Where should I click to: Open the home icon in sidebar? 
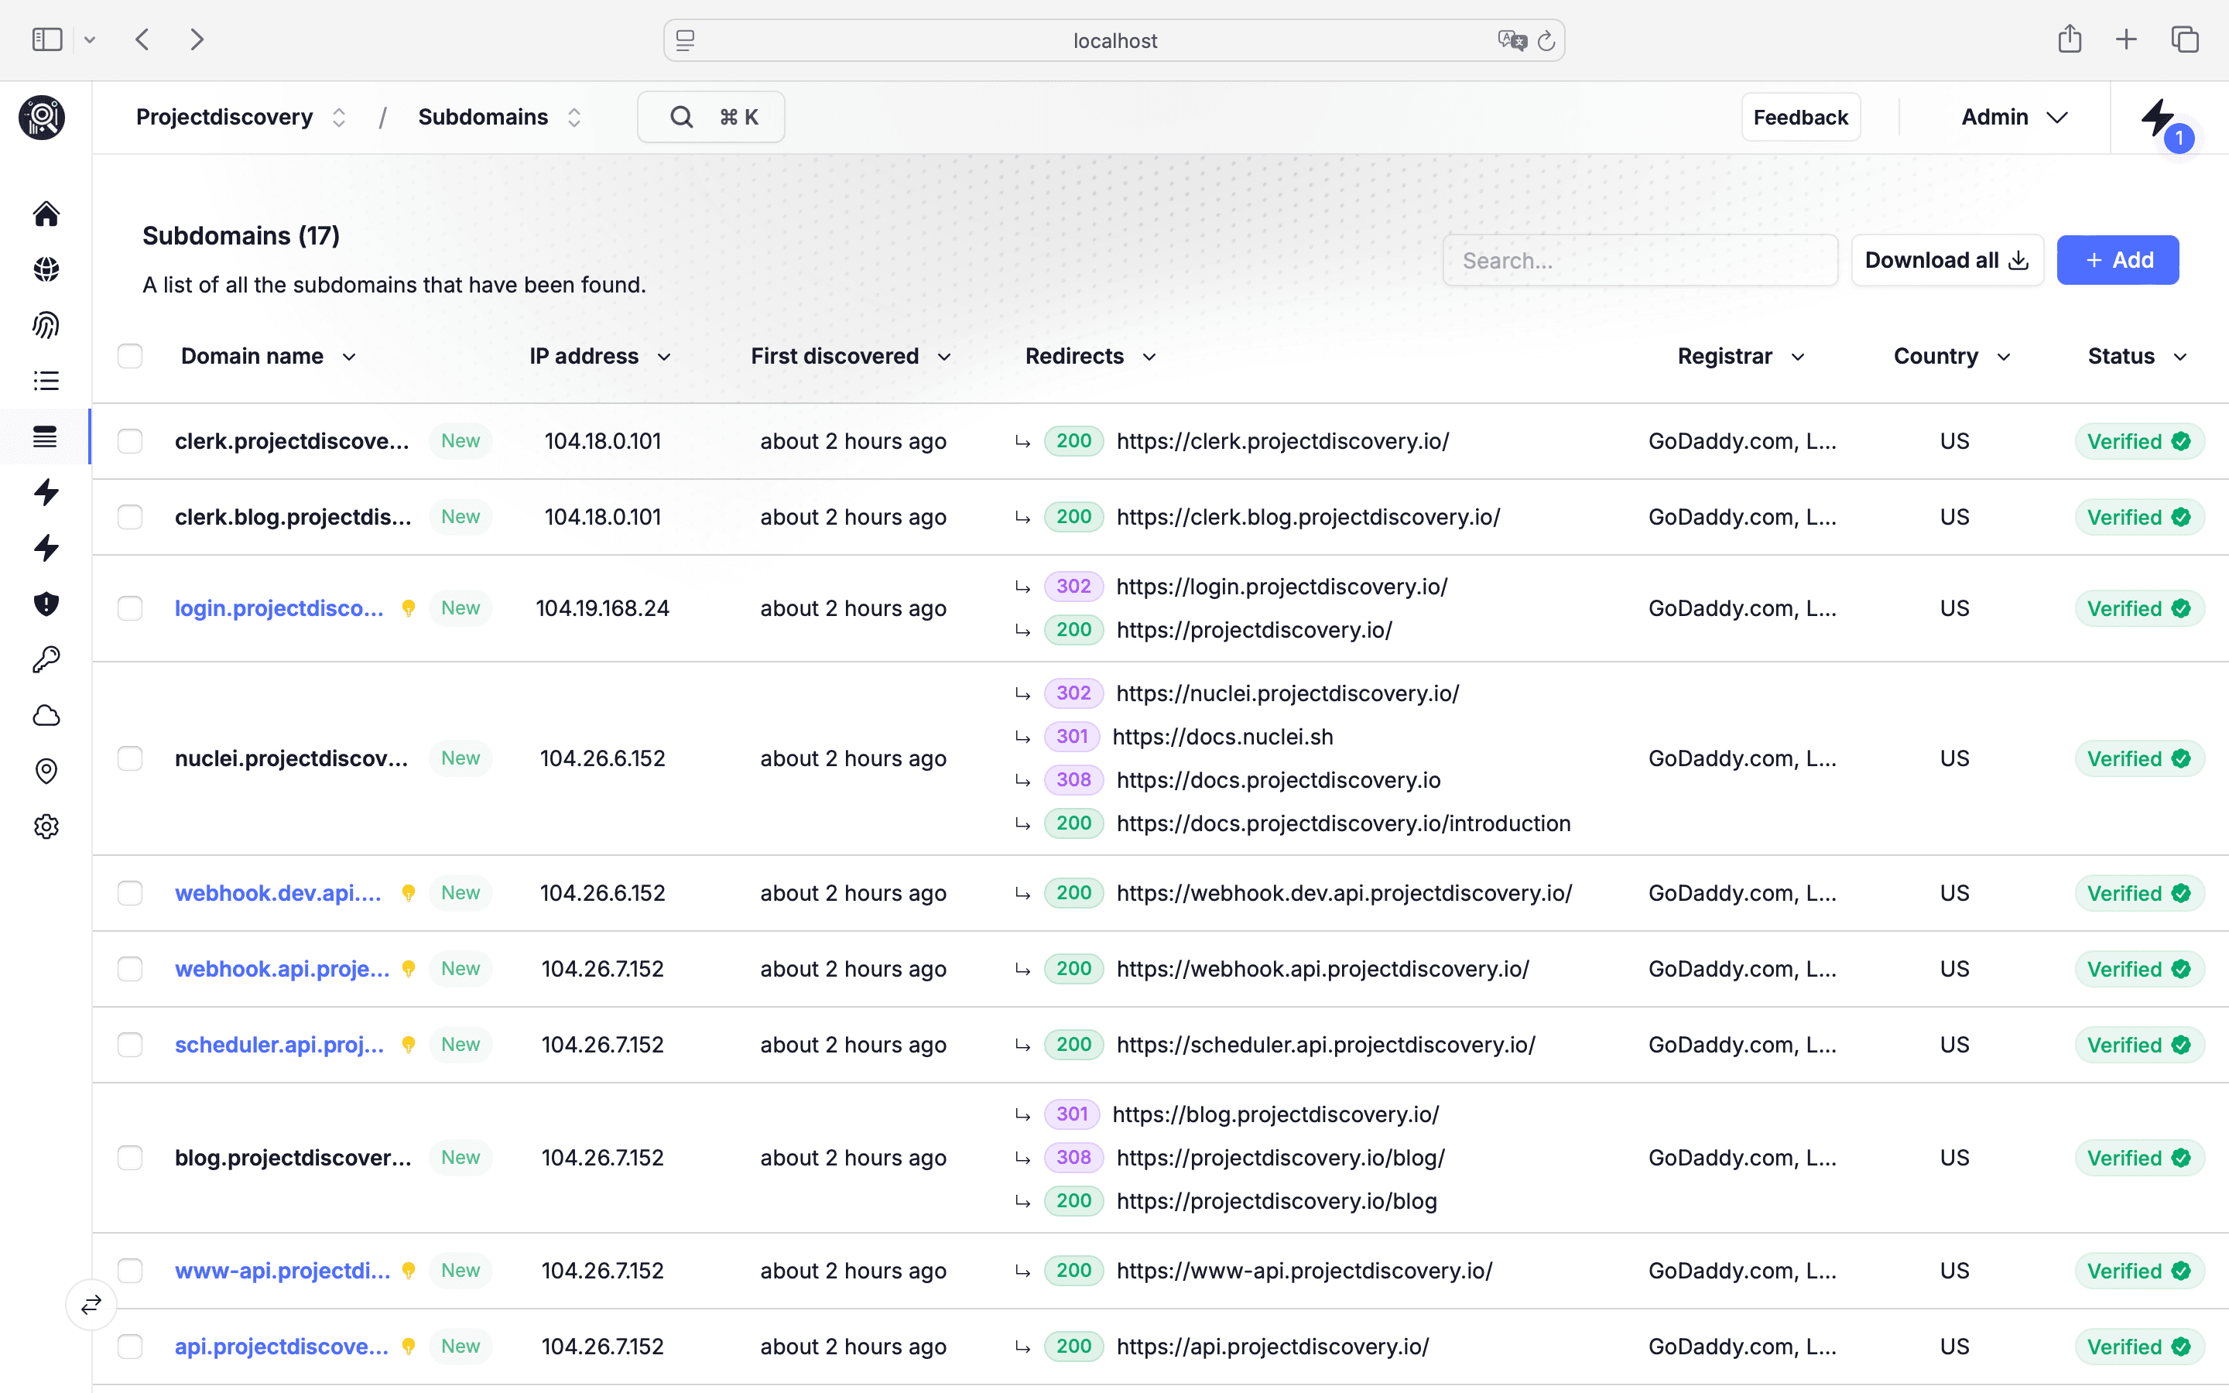click(x=46, y=214)
